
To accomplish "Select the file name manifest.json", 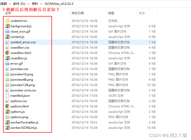I will (20, 96).
